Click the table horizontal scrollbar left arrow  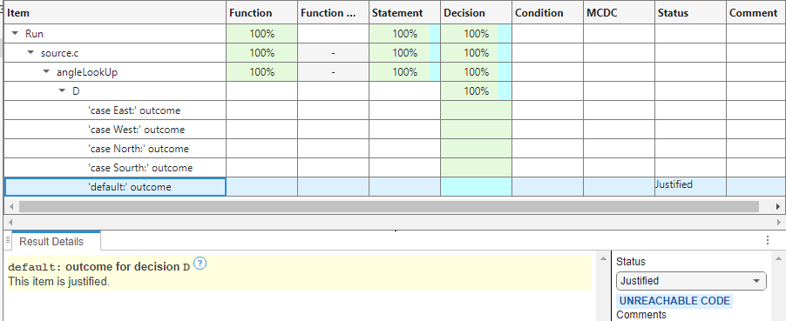point(11,206)
